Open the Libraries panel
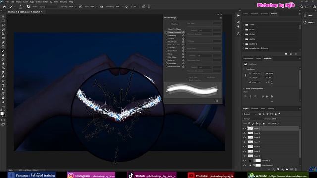The height and width of the screenshot is (178, 317). tap(309, 22)
